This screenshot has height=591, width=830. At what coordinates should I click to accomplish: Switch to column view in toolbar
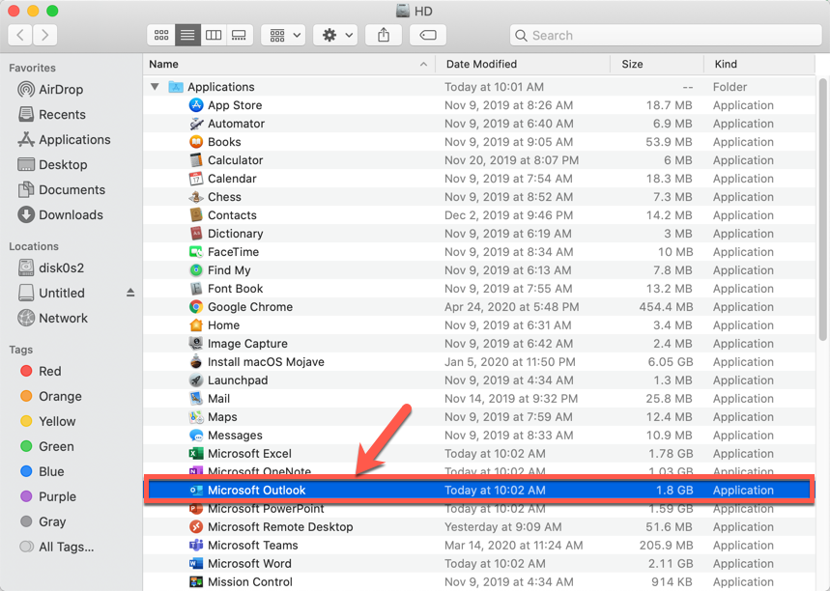(214, 35)
